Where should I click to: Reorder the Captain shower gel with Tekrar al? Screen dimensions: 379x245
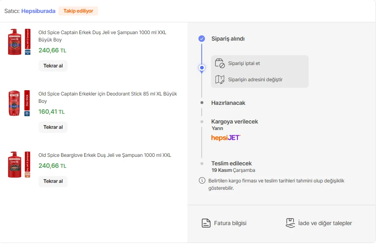pos(53,66)
